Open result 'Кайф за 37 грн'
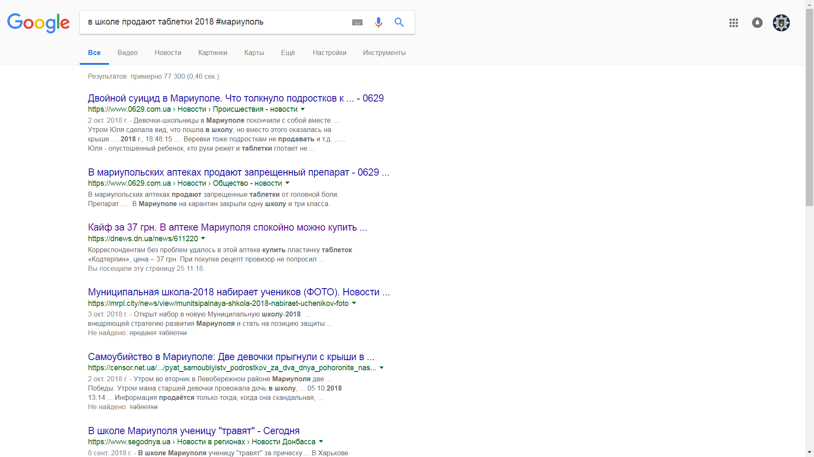This screenshot has width=814, height=457. [227, 227]
